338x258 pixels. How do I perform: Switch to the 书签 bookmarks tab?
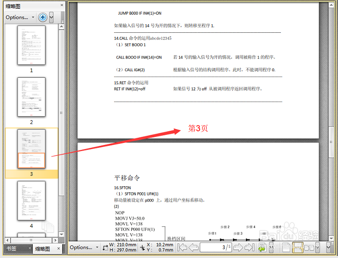click(x=12, y=249)
